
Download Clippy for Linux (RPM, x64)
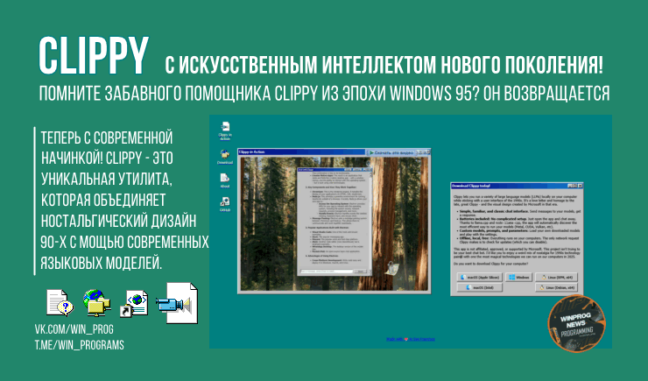(556, 278)
